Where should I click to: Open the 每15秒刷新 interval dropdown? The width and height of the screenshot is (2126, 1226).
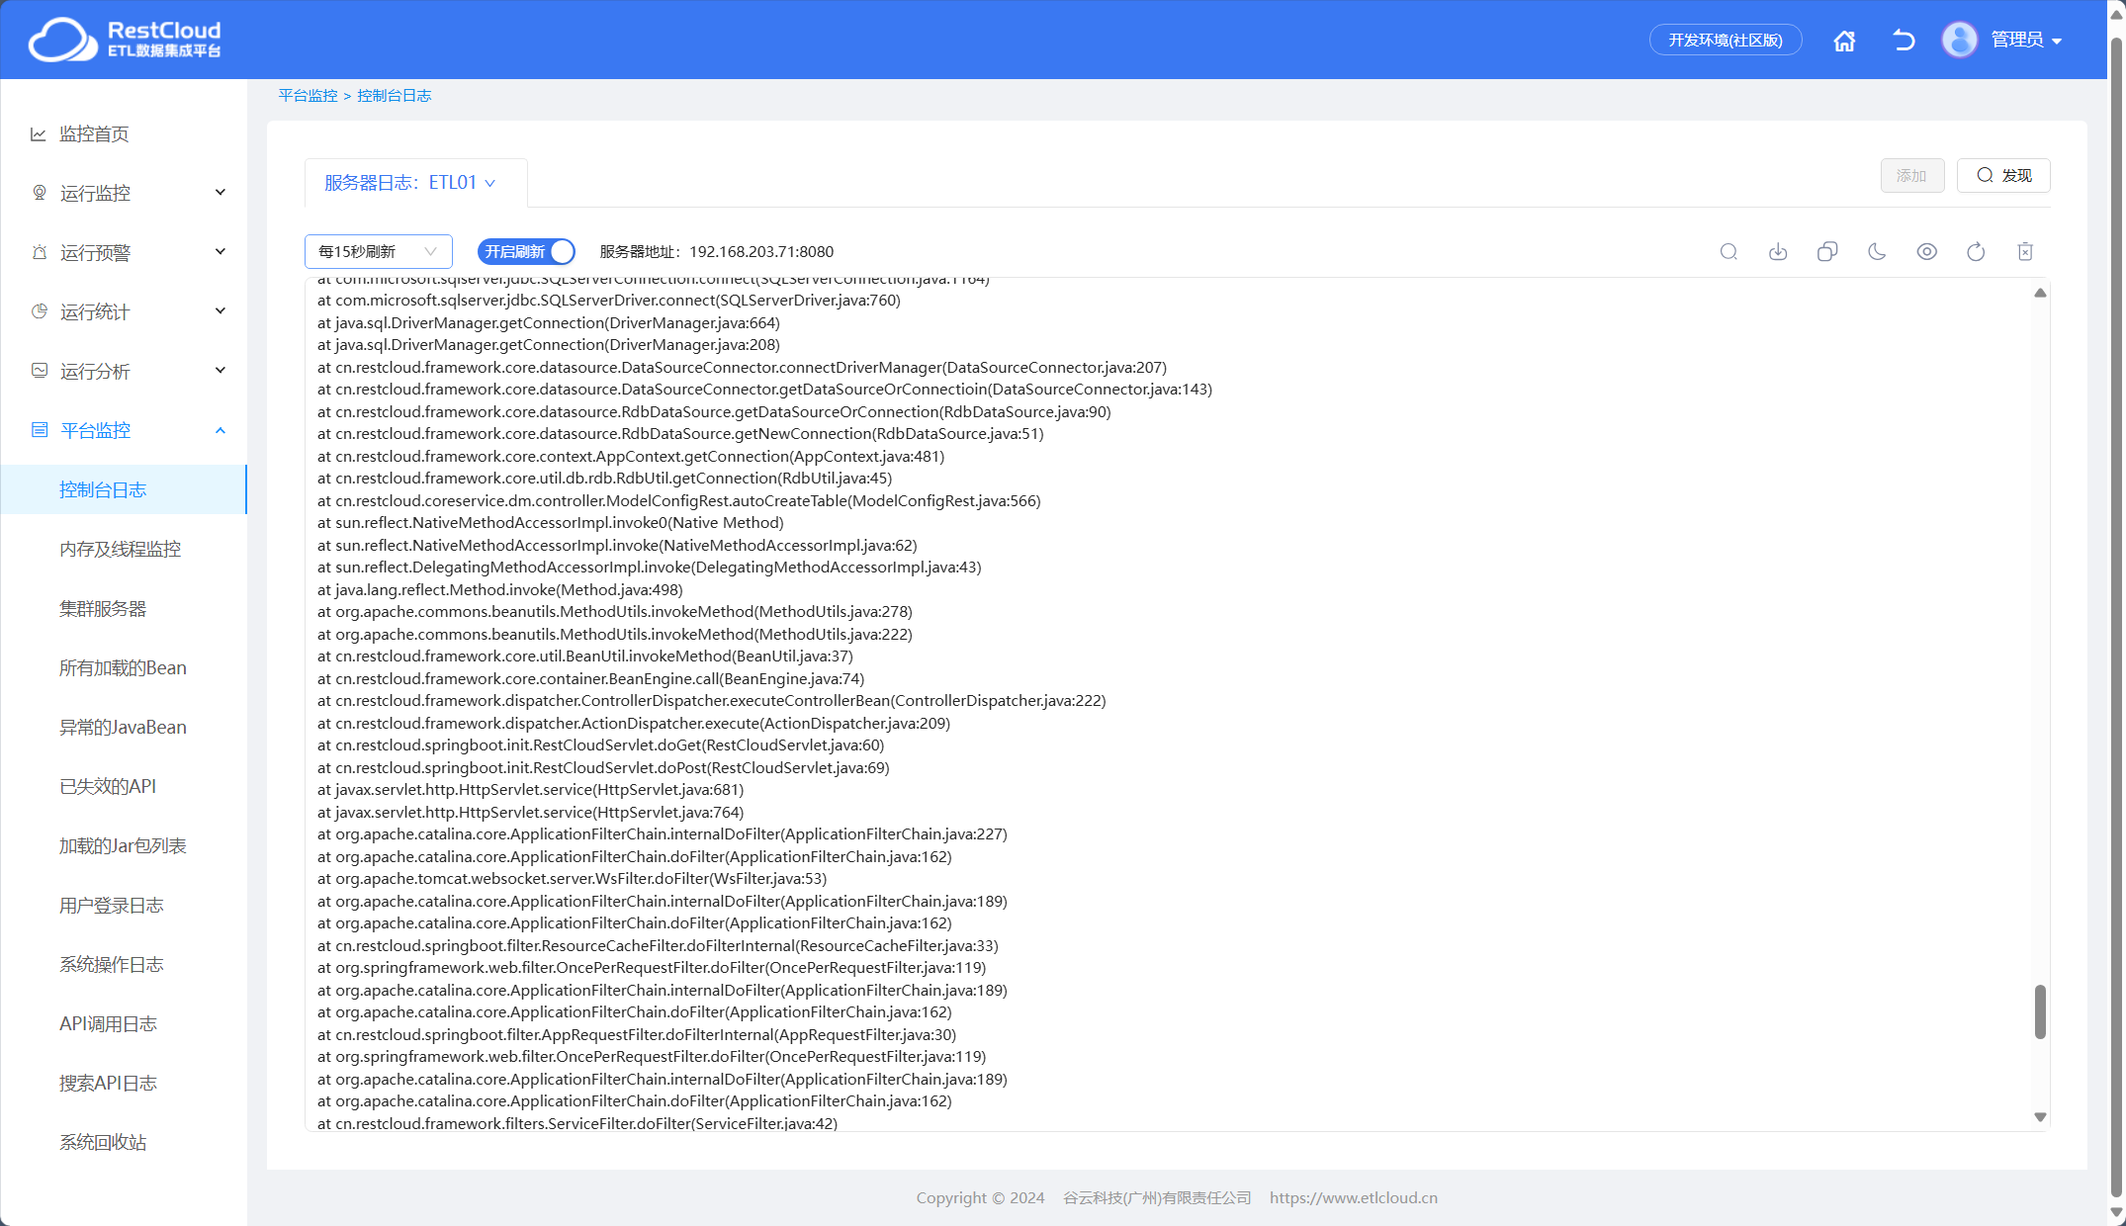click(x=378, y=252)
